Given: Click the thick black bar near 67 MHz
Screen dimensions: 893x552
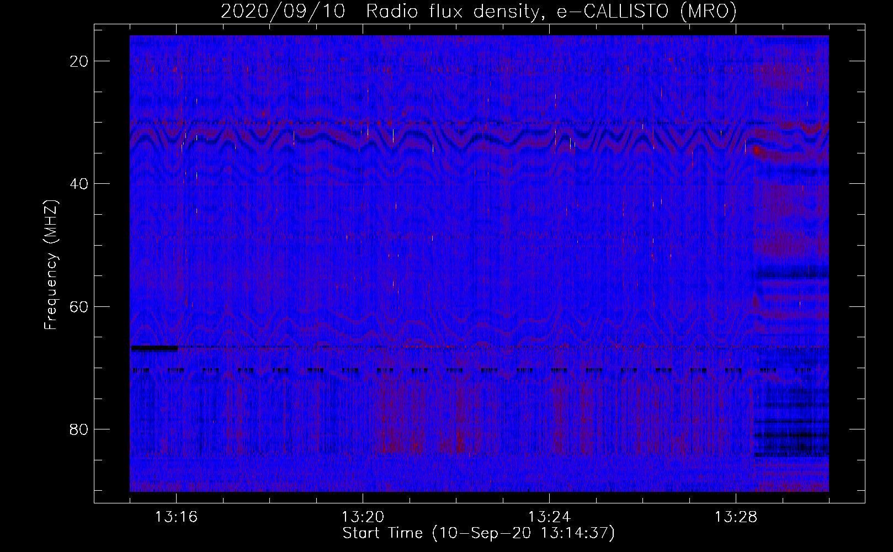Looking at the screenshot, I should pyautogui.click(x=154, y=348).
